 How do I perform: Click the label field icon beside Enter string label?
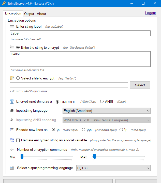(12, 26)
